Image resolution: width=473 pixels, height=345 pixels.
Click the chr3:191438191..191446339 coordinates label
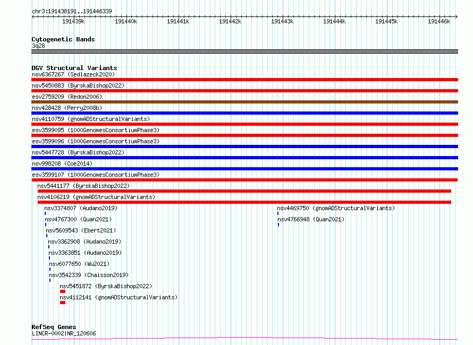[x=72, y=11]
